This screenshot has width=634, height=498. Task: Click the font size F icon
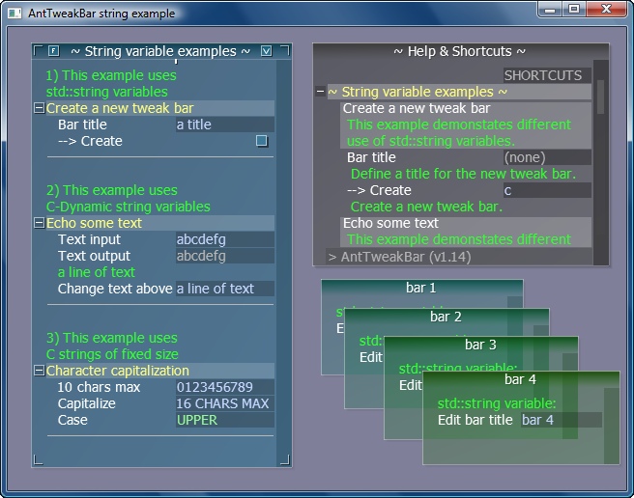click(x=54, y=51)
